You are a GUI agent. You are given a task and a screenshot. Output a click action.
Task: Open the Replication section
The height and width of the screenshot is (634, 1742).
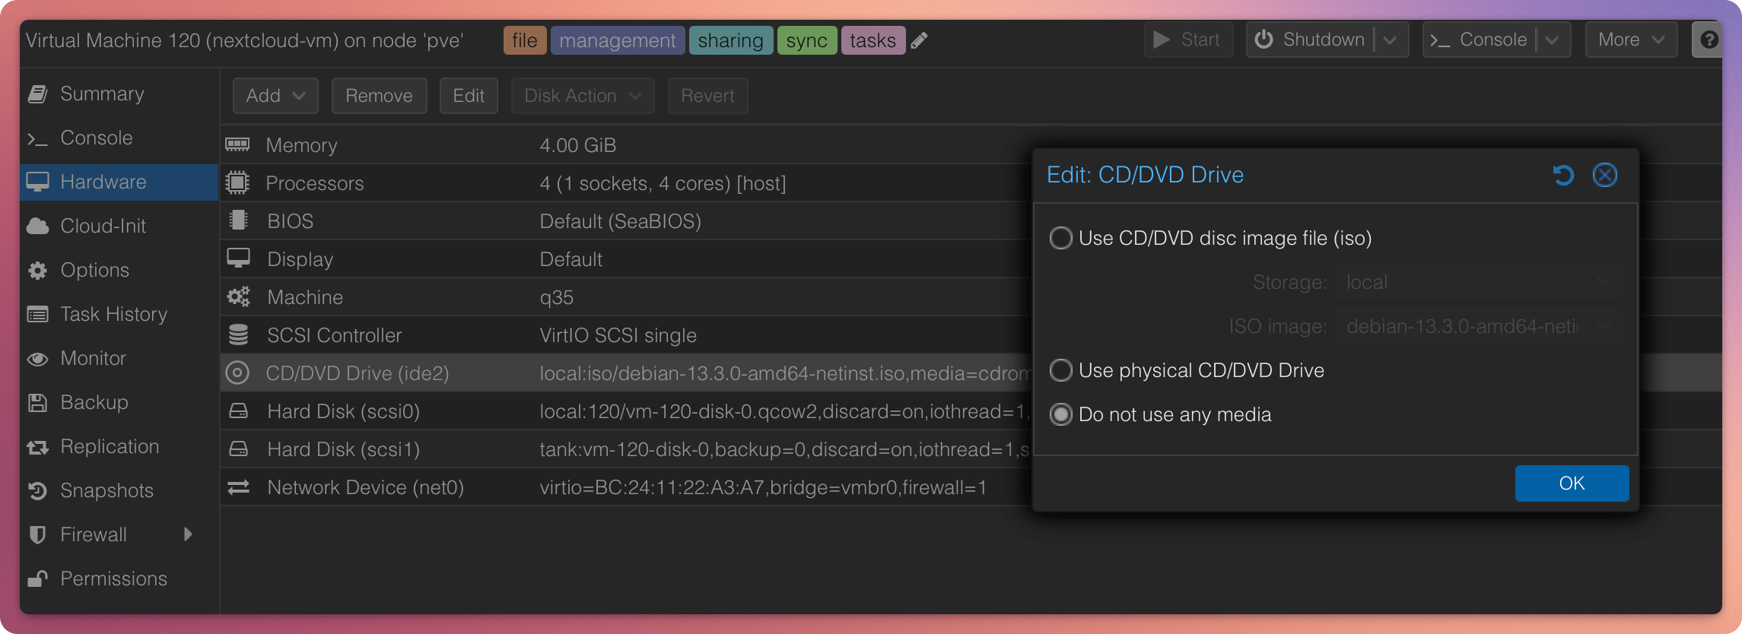[110, 446]
